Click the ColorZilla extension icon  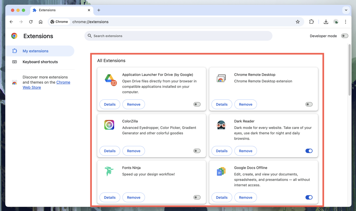click(109, 125)
